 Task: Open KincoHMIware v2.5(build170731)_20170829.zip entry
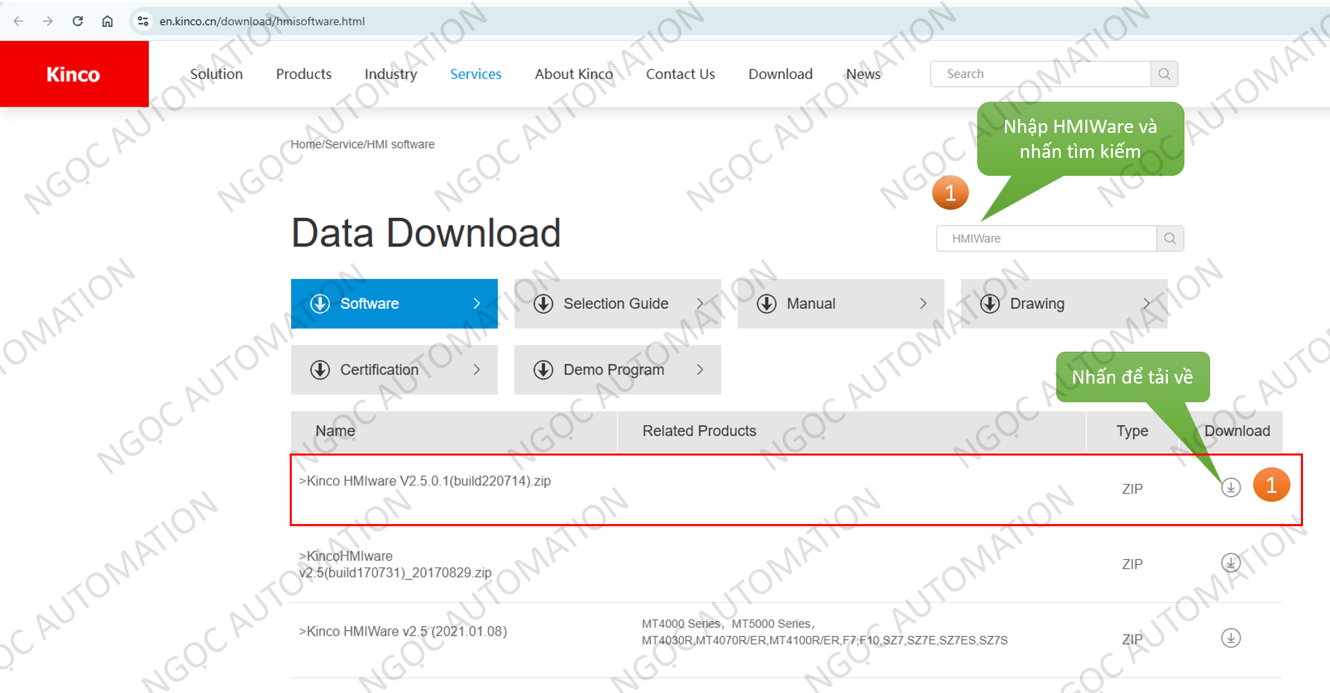(x=395, y=564)
